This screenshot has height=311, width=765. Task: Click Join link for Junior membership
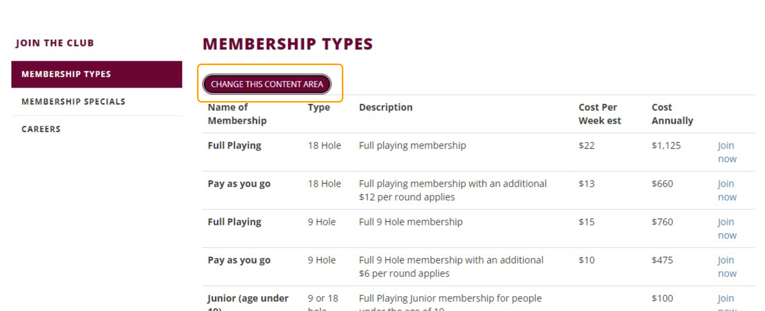[726, 299]
